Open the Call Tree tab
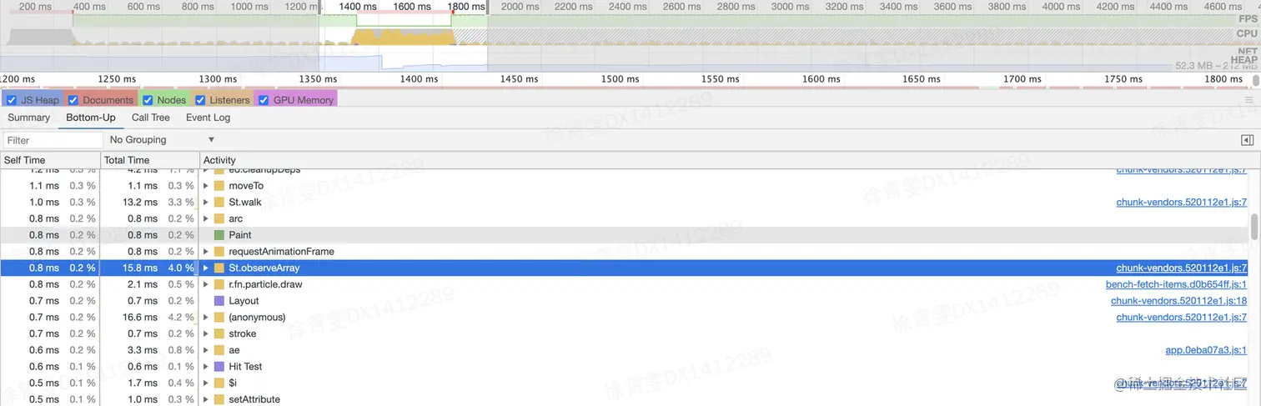This screenshot has height=406, width=1261. (x=151, y=118)
